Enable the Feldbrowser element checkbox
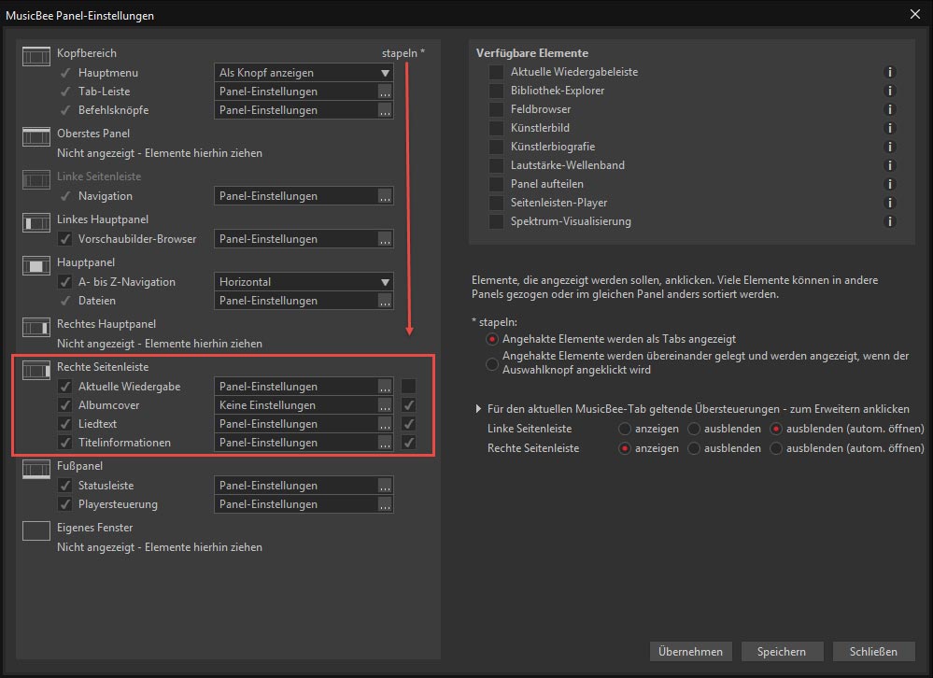The height and width of the screenshot is (678, 933). click(x=496, y=109)
